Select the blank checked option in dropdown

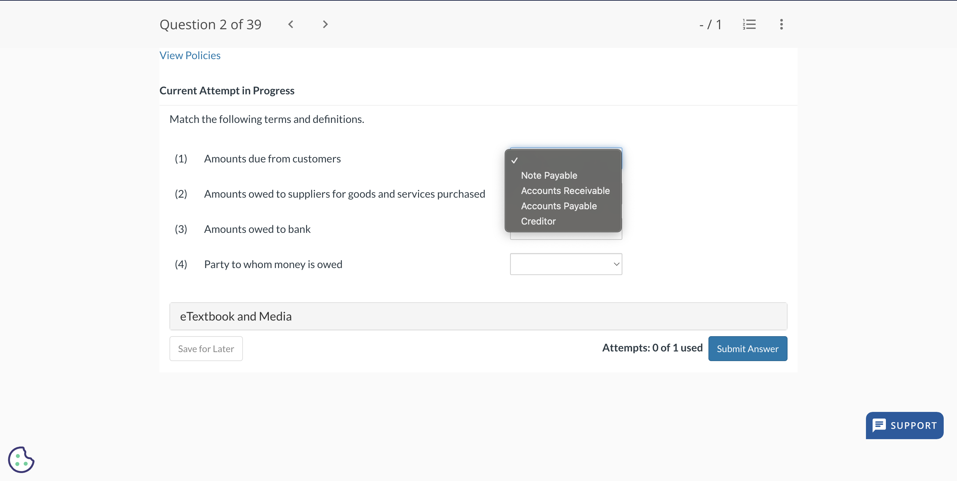click(x=563, y=160)
